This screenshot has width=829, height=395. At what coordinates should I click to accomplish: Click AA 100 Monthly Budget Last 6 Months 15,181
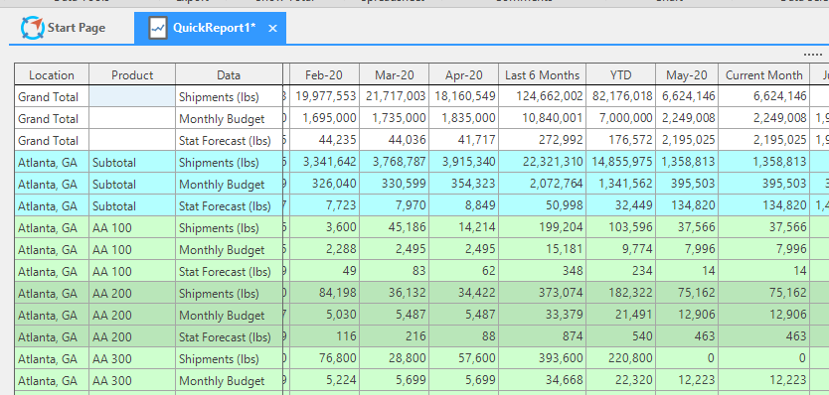(542, 249)
